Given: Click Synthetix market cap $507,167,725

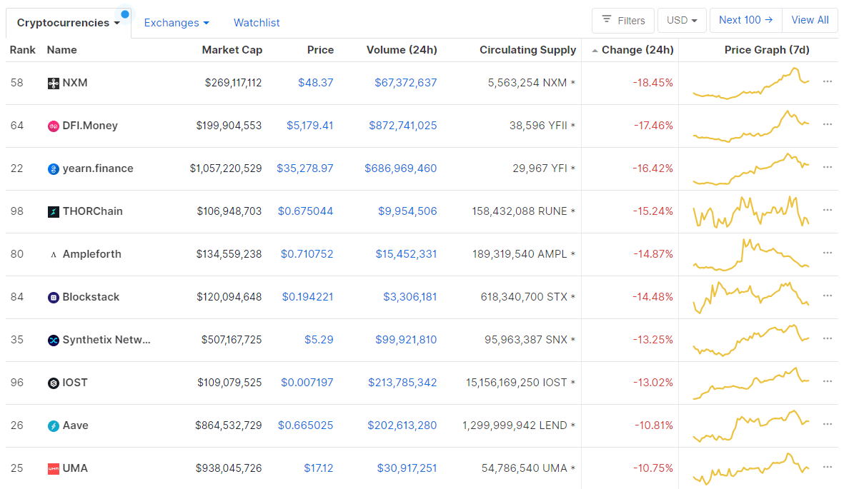Looking at the screenshot, I should click(x=232, y=340).
